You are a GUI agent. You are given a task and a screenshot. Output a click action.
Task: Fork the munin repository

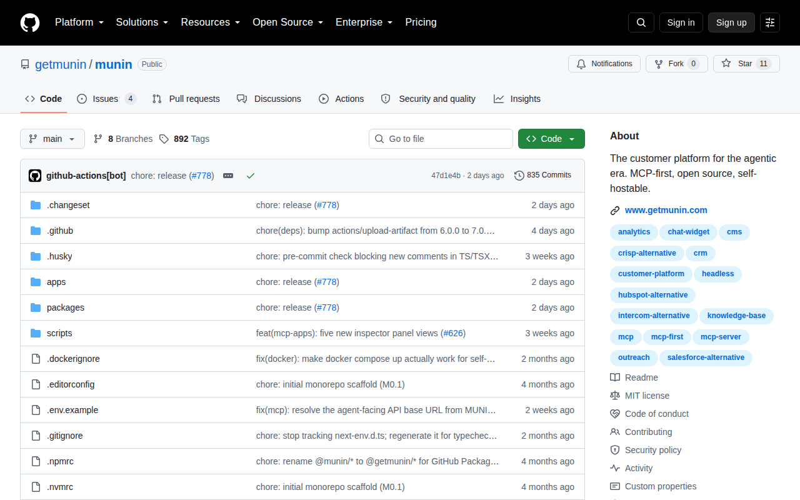coord(677,64)
